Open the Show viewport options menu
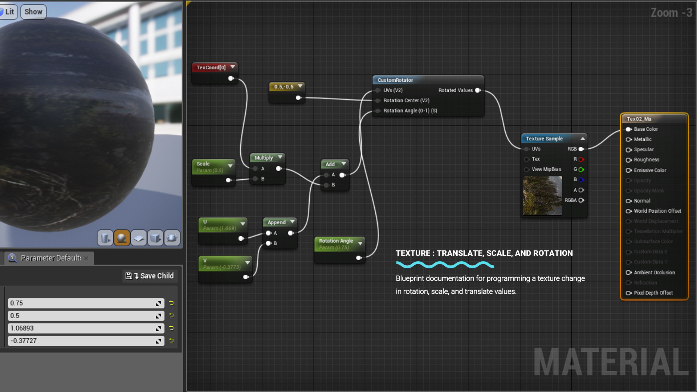This screenshot has height=392, width=697. (x=33, y=12)
